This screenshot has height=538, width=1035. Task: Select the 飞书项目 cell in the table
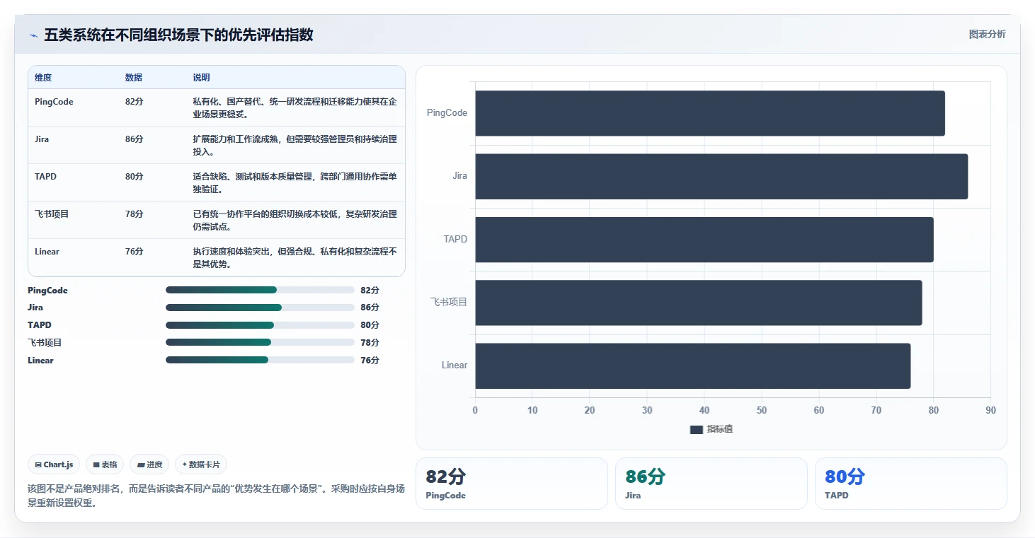tap(52, 214)
